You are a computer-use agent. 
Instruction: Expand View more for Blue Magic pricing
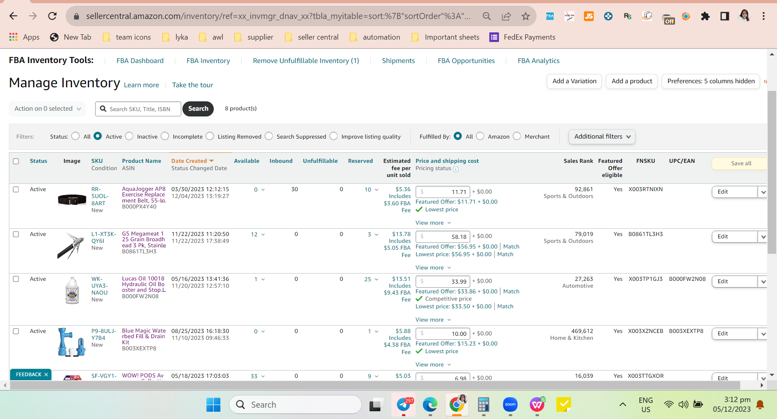(x=433, y=364)
